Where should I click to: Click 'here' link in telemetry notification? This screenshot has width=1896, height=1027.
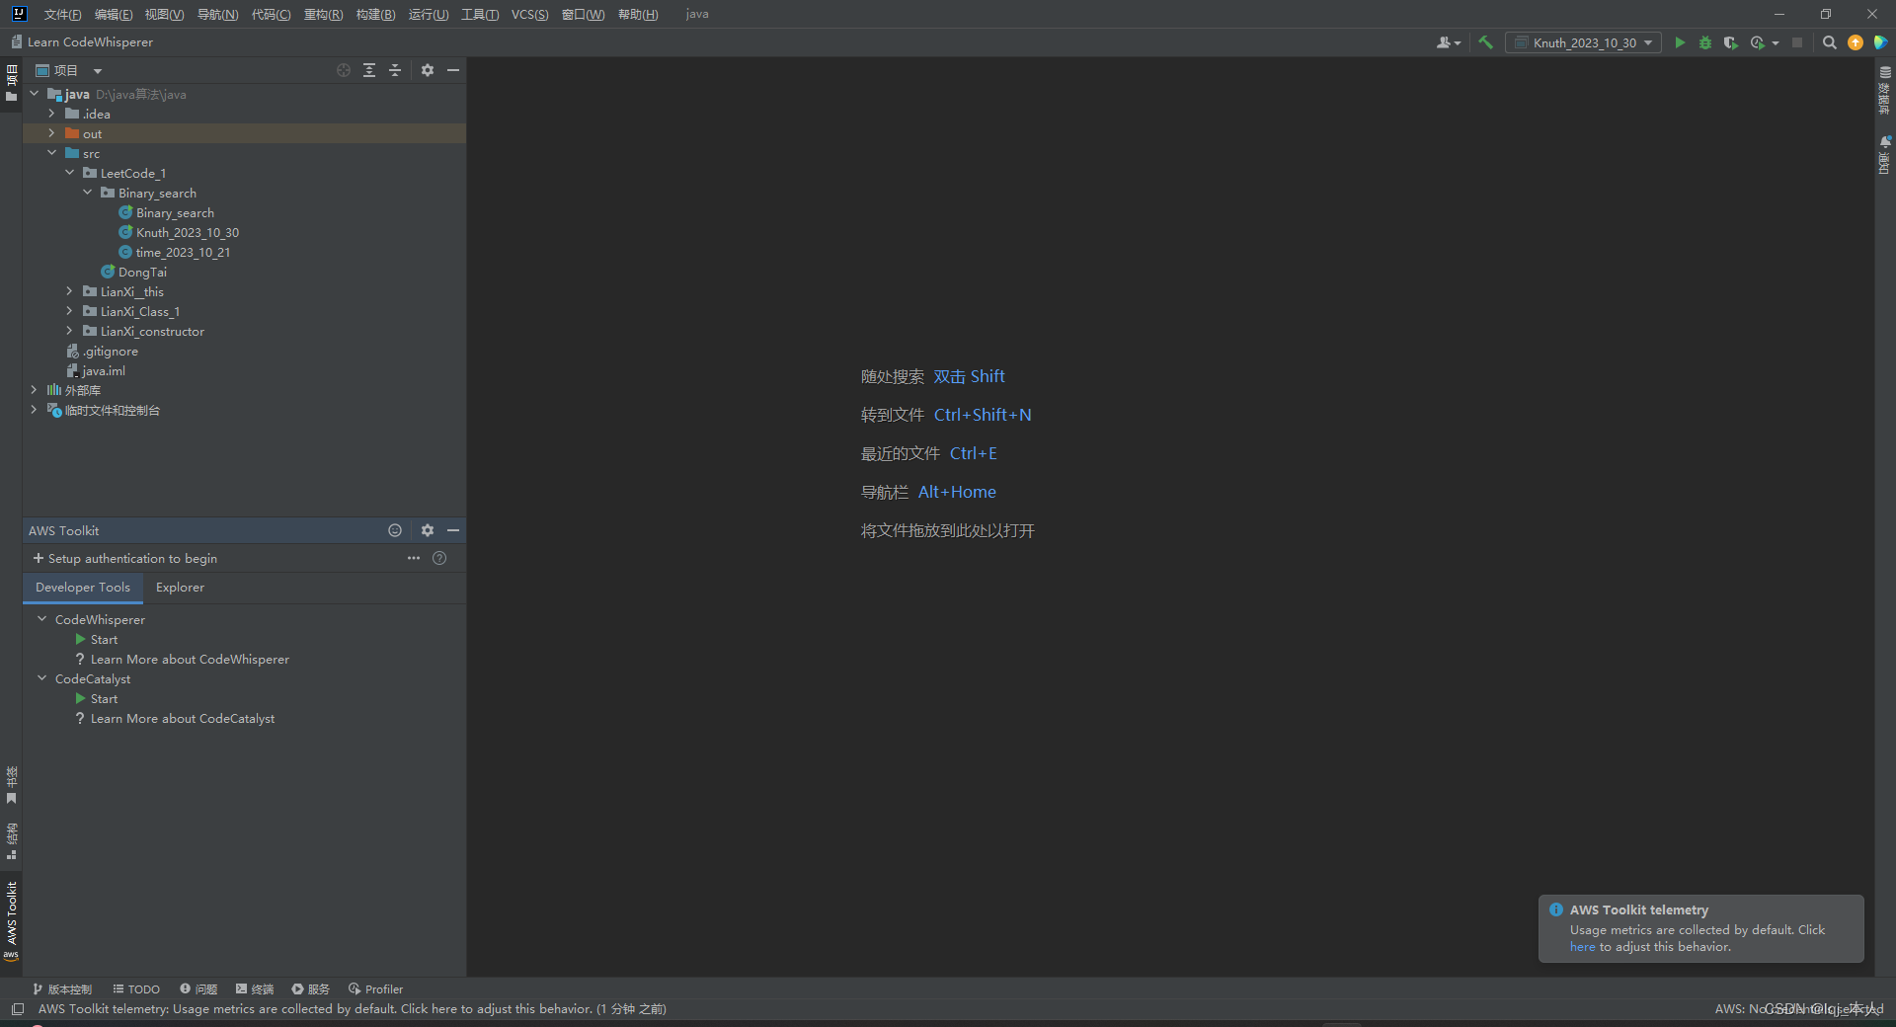pos(1582,947)
